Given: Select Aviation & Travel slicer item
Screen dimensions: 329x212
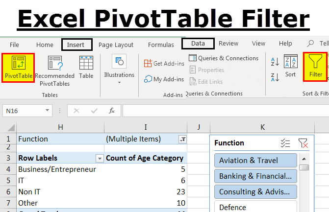Looking at the screenshot, I should (x=255, y=161).
